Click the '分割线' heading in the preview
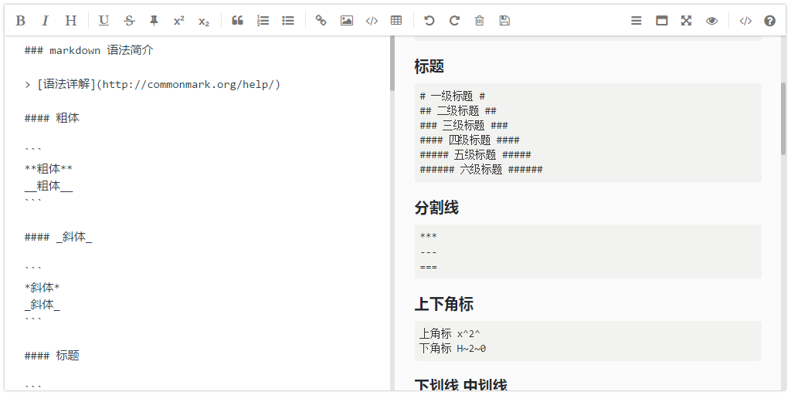This screenshot has height=395, width=791. 436,208
